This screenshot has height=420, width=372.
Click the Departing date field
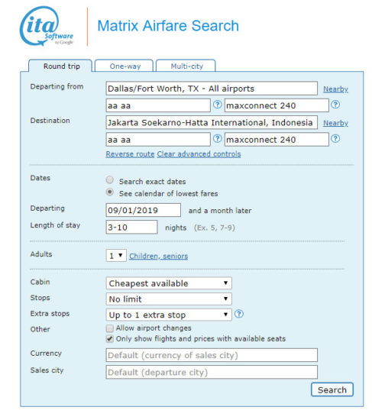144,210
